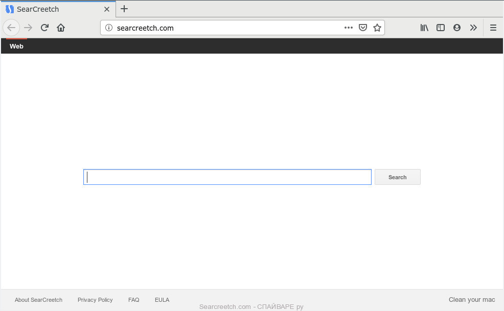Expand more toolbar tools overflow chevron
Image resolution: width=504 pixels, height=311 pixels.
473,28
